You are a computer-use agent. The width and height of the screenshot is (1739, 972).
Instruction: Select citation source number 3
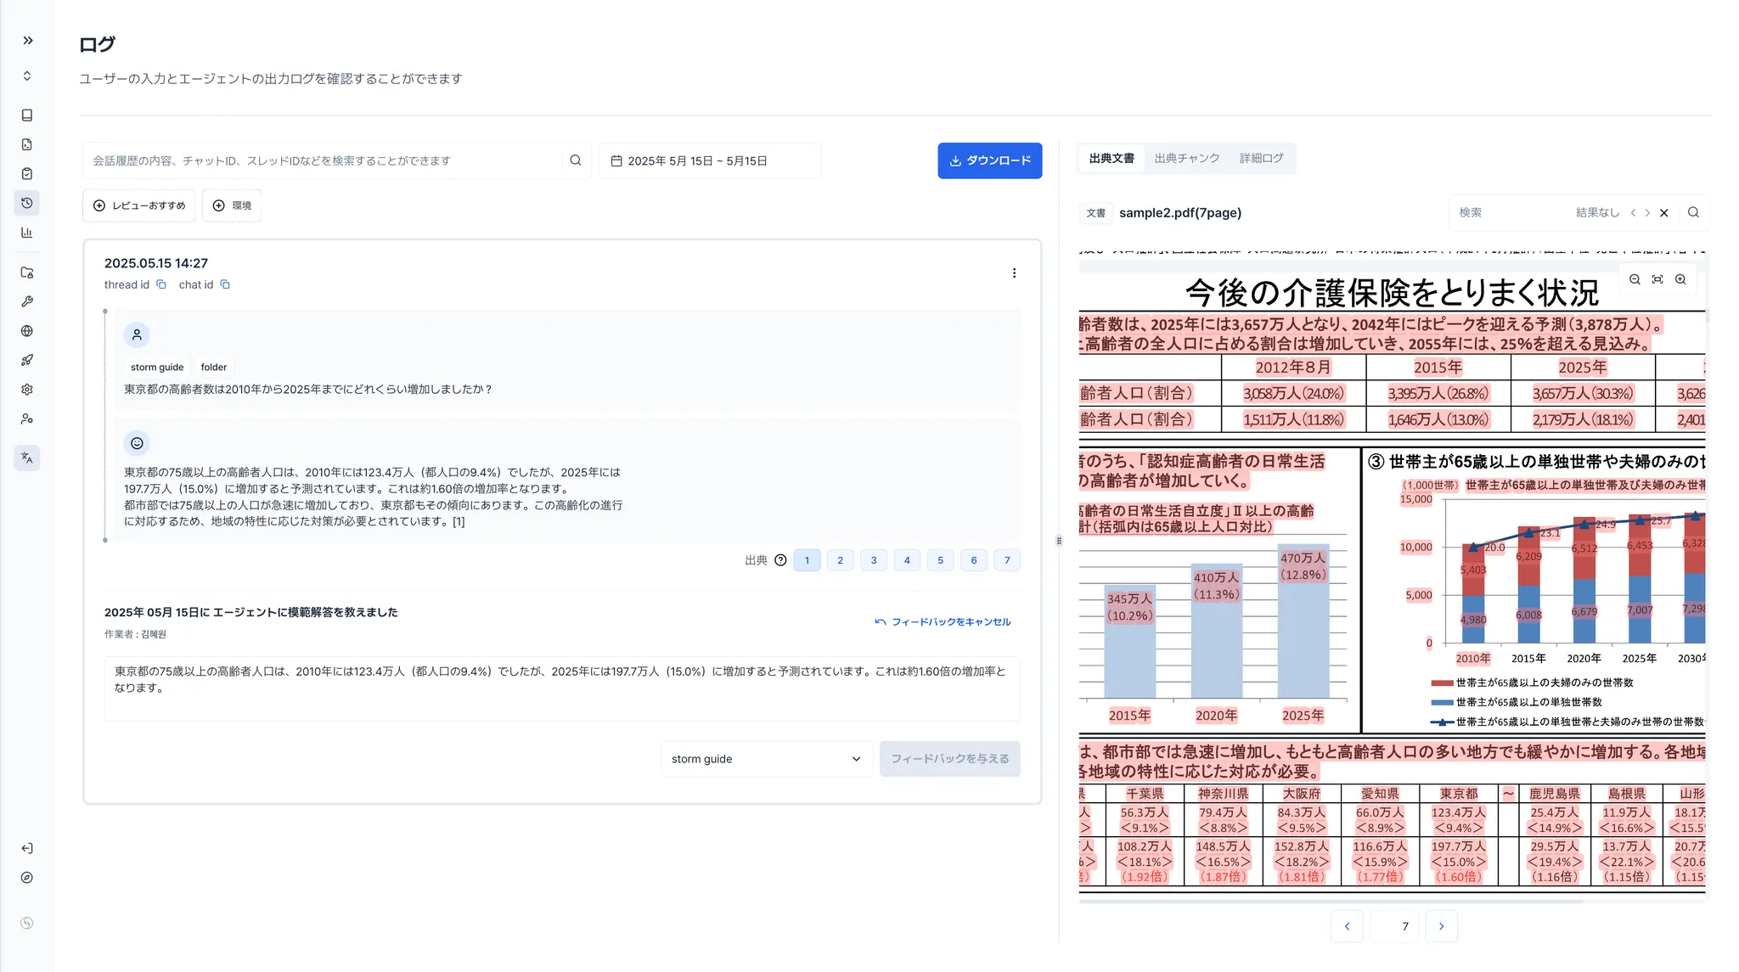point(874,560)
